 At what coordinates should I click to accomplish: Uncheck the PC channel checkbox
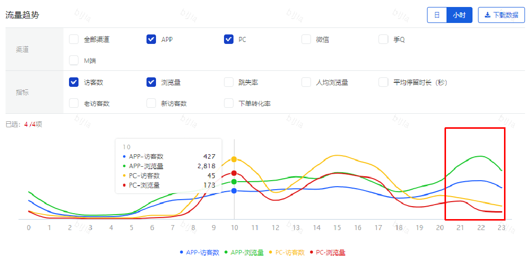(x=228, y=39)
